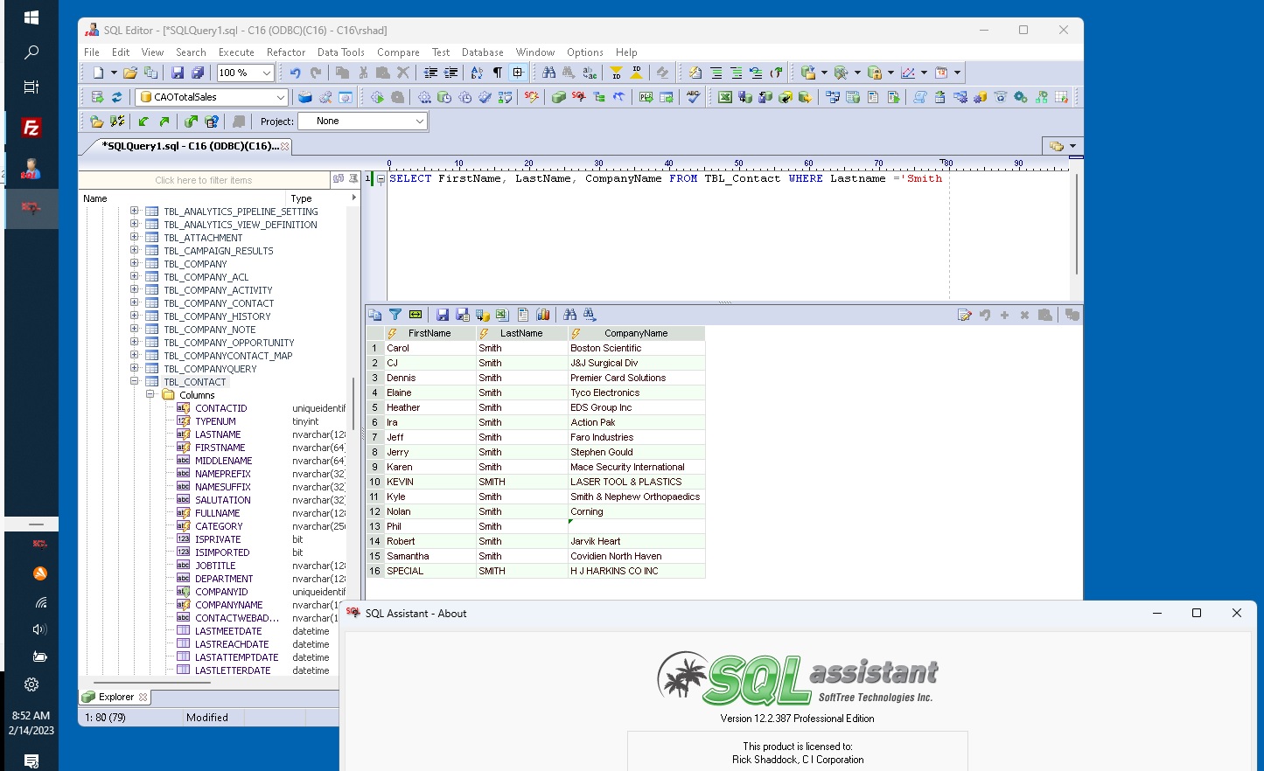Toggle show paragraph marks icon

pos(498,73)
